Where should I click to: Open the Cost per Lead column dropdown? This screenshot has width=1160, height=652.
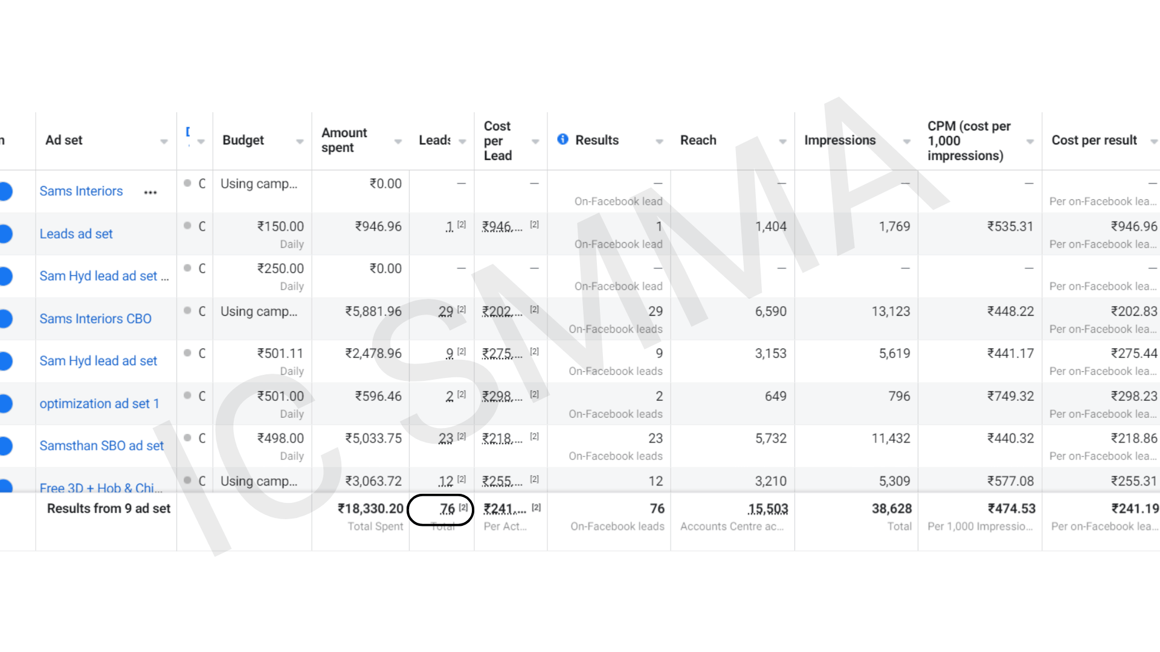pos(535,141)
